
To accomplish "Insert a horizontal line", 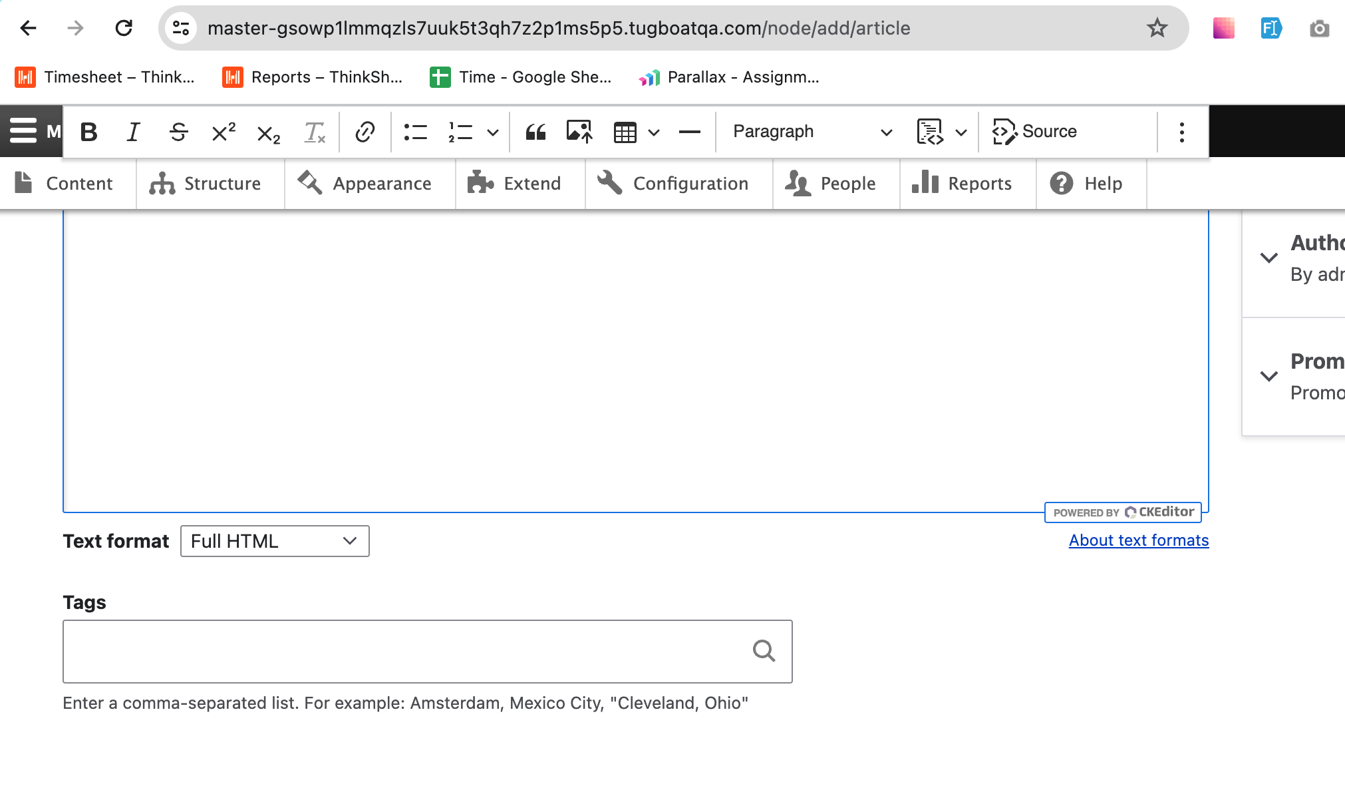I will (689, 131).
